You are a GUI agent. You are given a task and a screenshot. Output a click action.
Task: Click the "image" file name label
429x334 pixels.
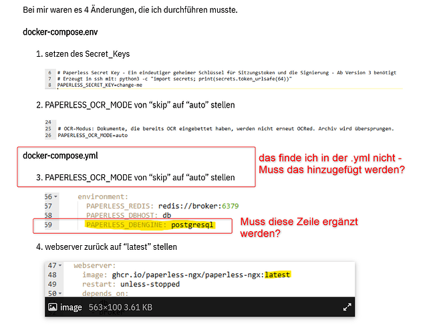click(71, 307)
